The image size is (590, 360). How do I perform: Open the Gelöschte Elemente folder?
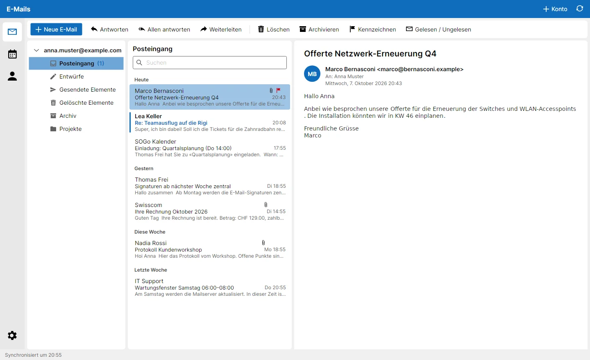click(76, 103)
